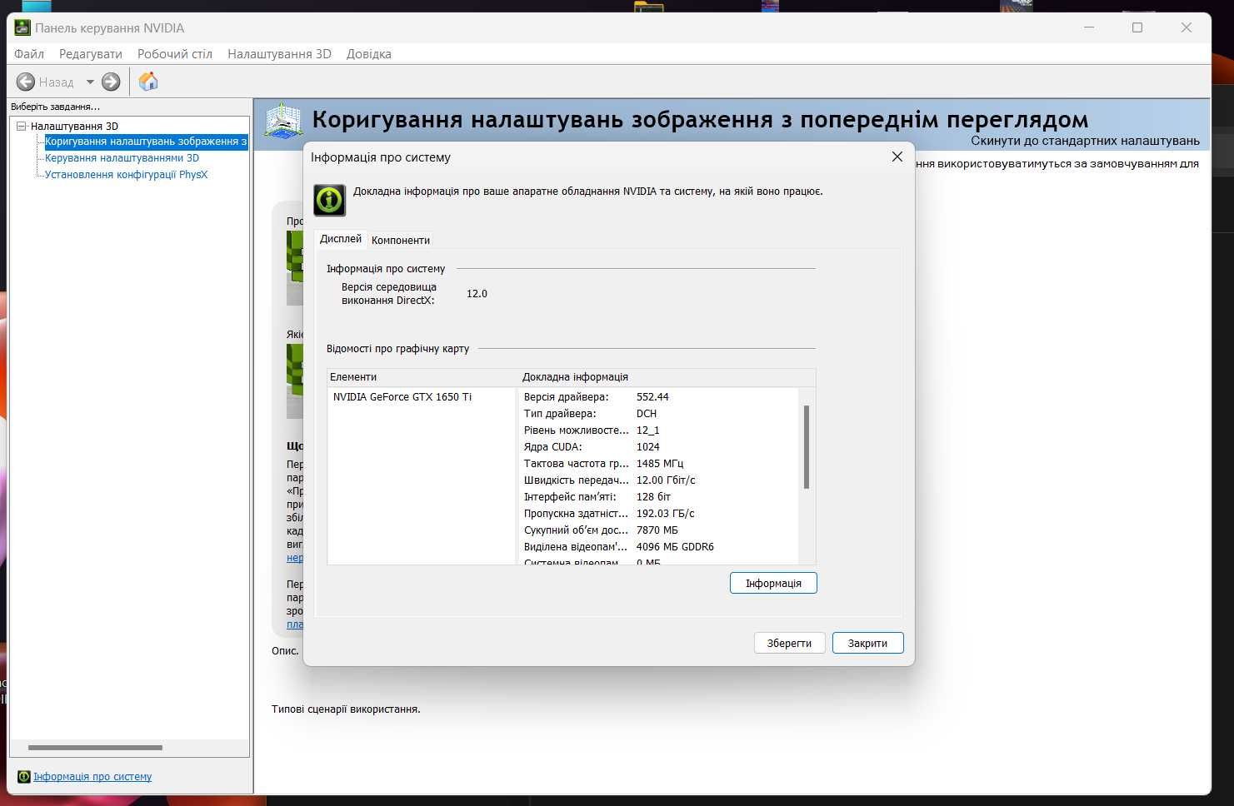1234x806 pixels.
Task: Click the feature level value 12_1
Action: point(647,430)
